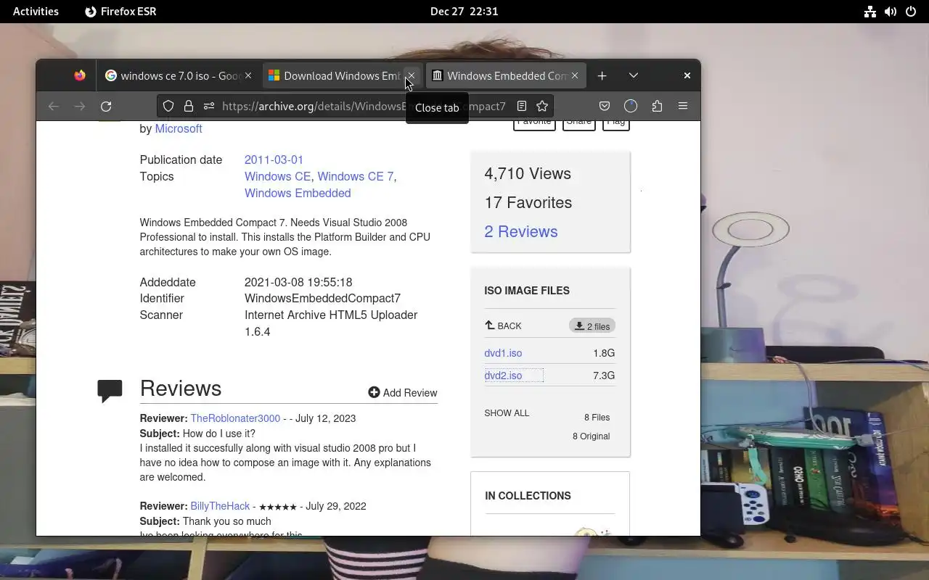929x580 pixels.
Task: Reload the current page
Action: [x=106, y=106]
